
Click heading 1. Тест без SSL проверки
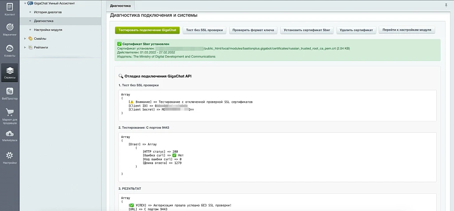(x=139, y=85)
